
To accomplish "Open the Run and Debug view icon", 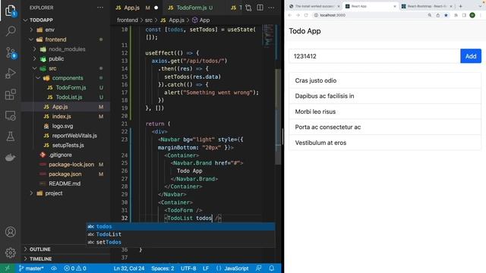I will (x=10, y=74).
